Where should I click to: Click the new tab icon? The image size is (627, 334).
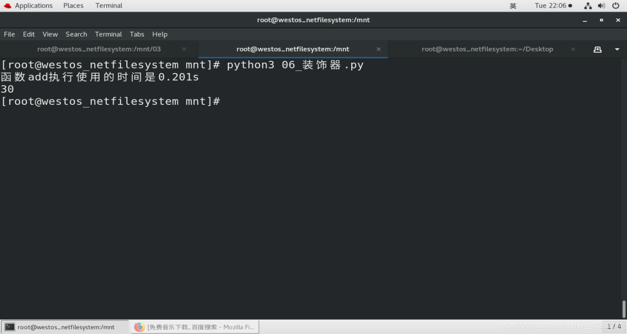pyautogui.click(x=597, y=49)
